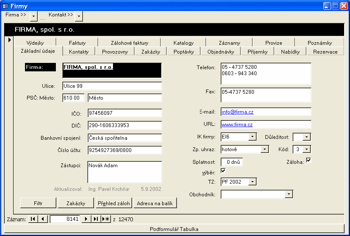
Task: Open the Objednávky tab
Action: pos(220,52)
